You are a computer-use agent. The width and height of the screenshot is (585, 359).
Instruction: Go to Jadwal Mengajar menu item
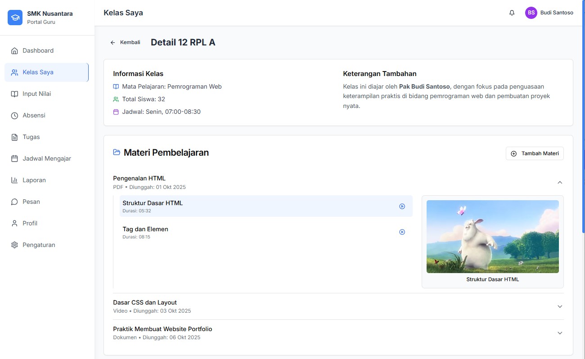coord(47,159)
